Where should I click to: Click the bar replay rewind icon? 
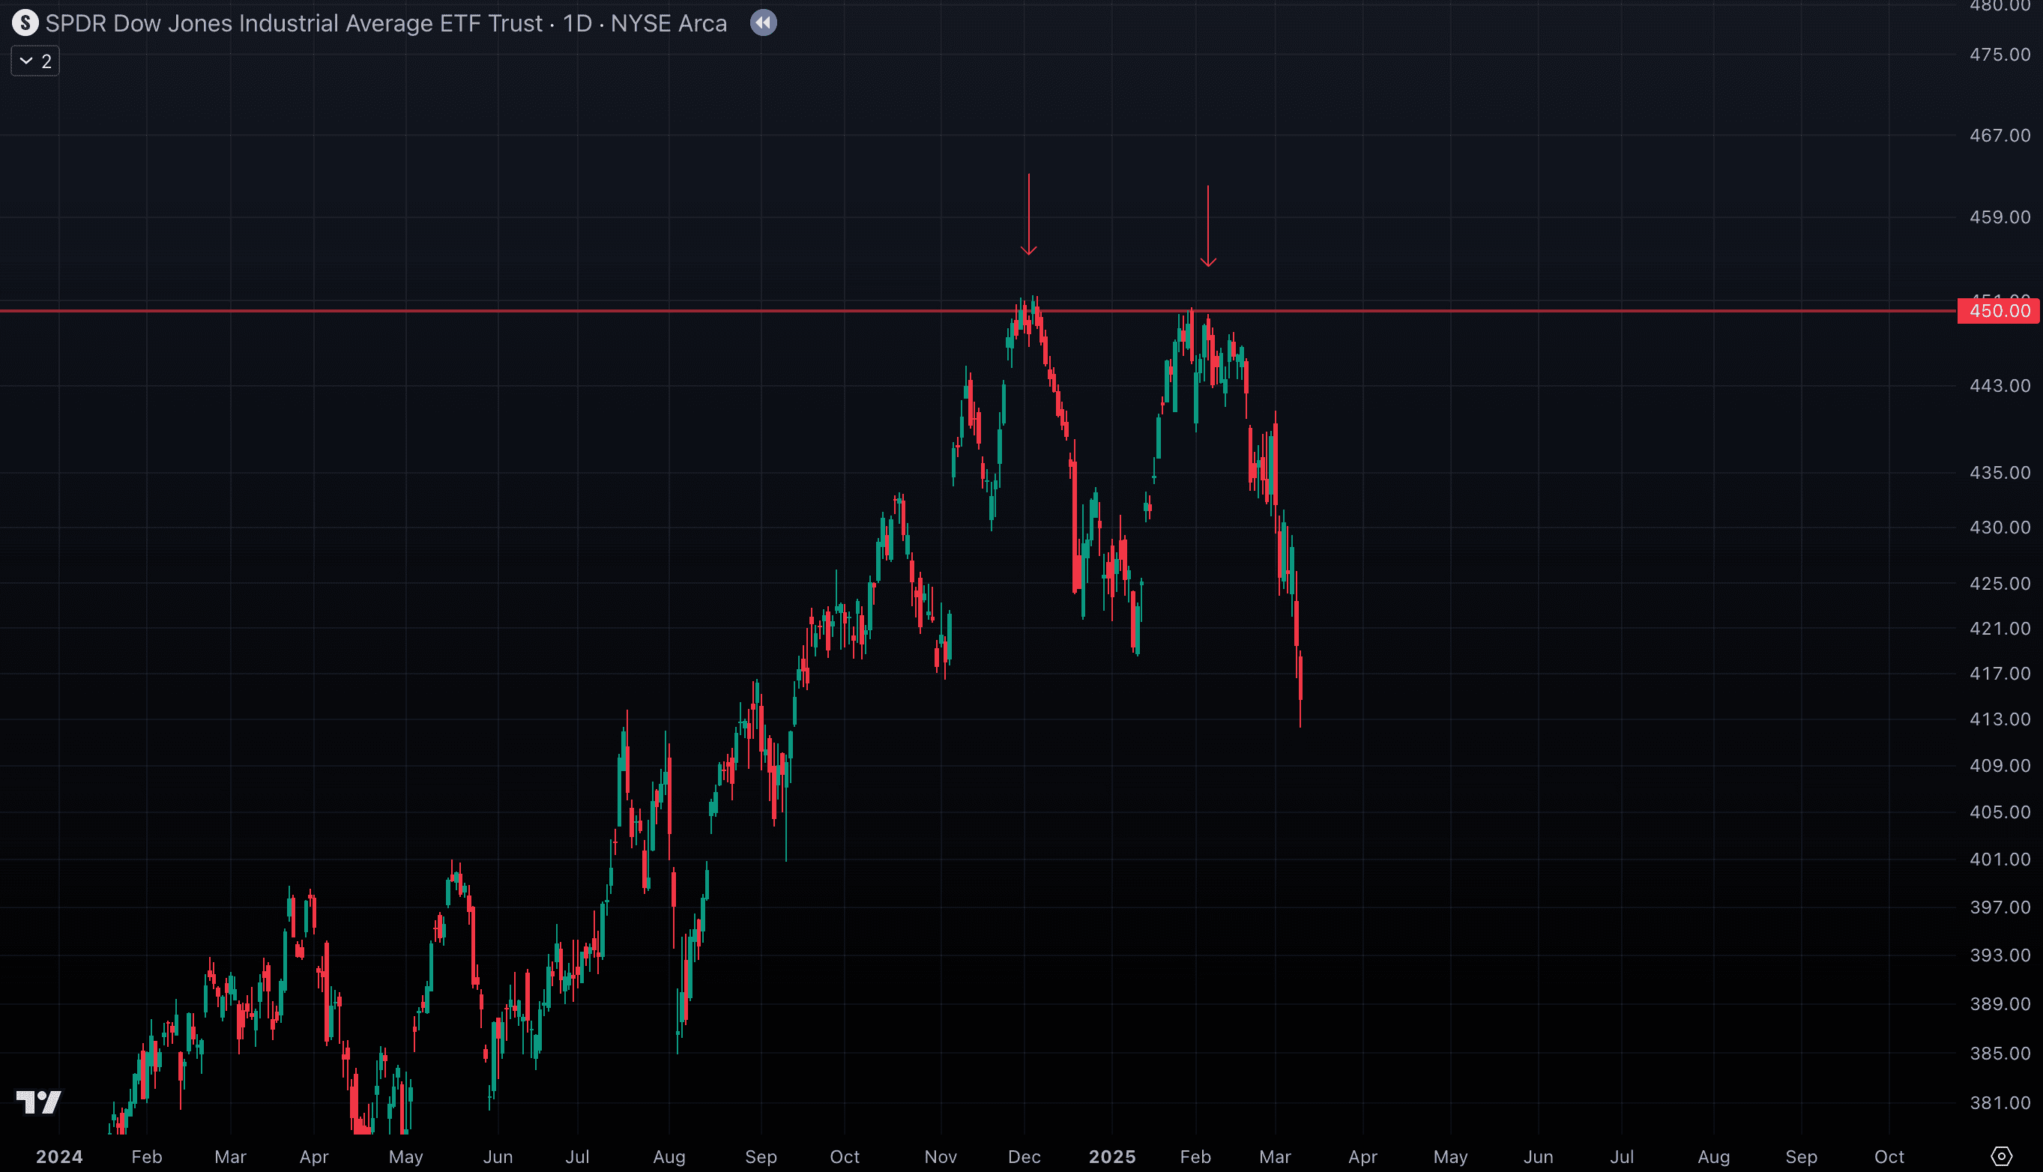point(763,22)
